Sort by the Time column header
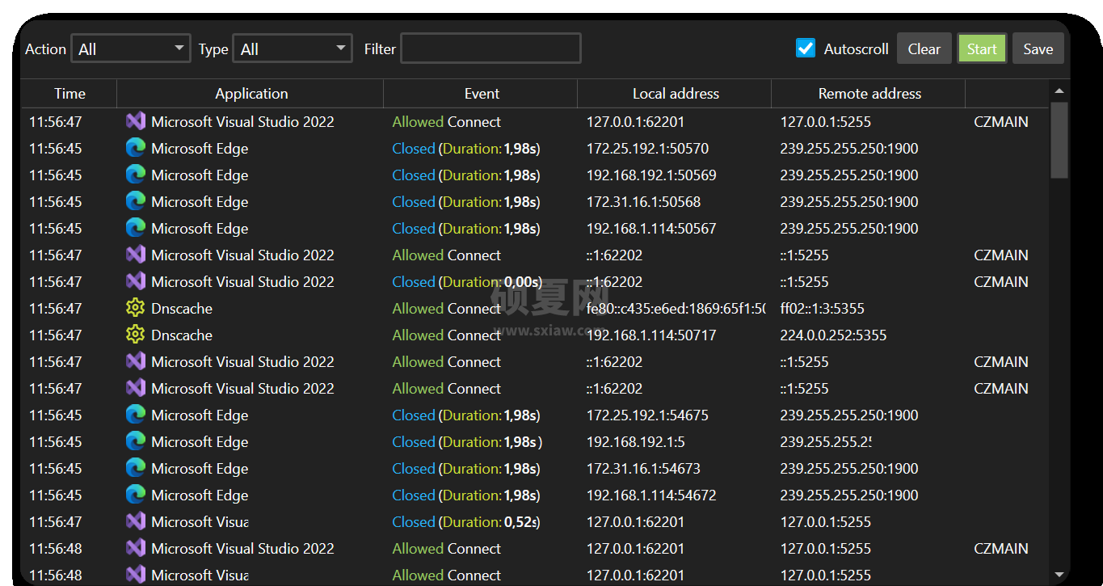The image size is (1103, 586). (69, 94)
